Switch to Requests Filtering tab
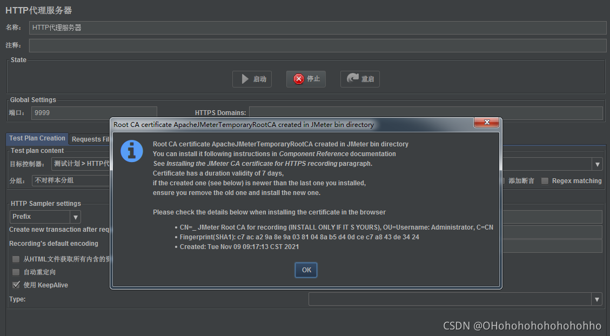This screenshot has width=610, height=336. 91,139
